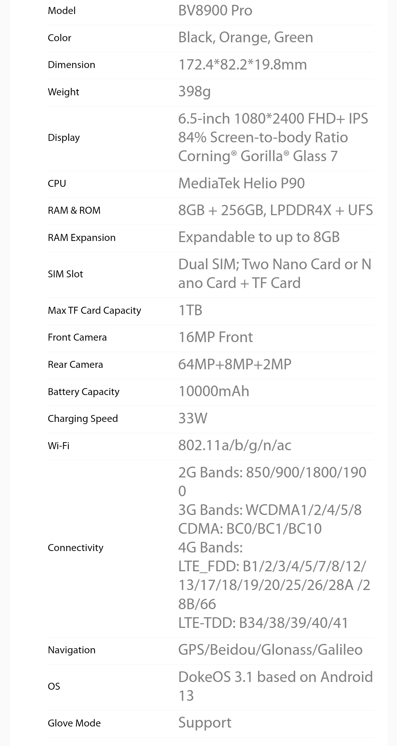397x746 pixels.
Task: Click the Corning Gorilla Glass 7 text
Action: 258,156
